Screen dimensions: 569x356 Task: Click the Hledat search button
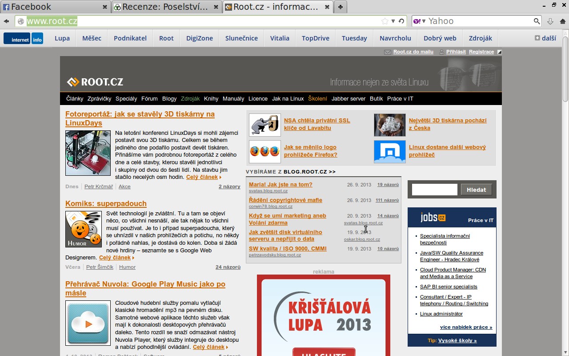(x=477, y=190)
